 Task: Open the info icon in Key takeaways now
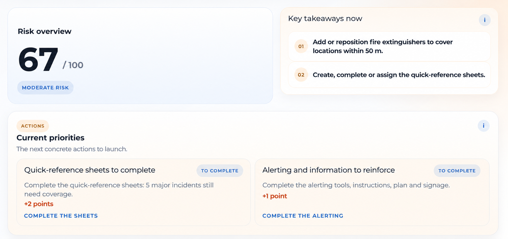[485, 20]
